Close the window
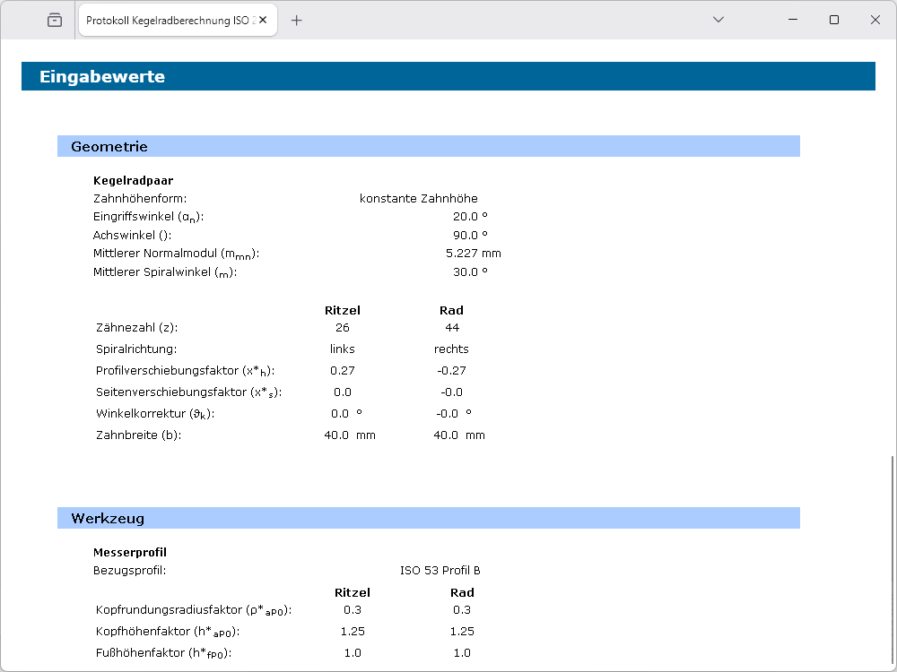The image size is (897, 672). pyautogui.click(x=875, y=20)
